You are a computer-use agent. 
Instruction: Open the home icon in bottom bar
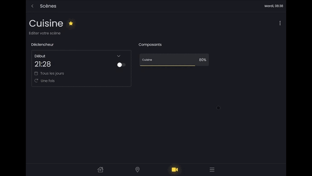point(100,170)
